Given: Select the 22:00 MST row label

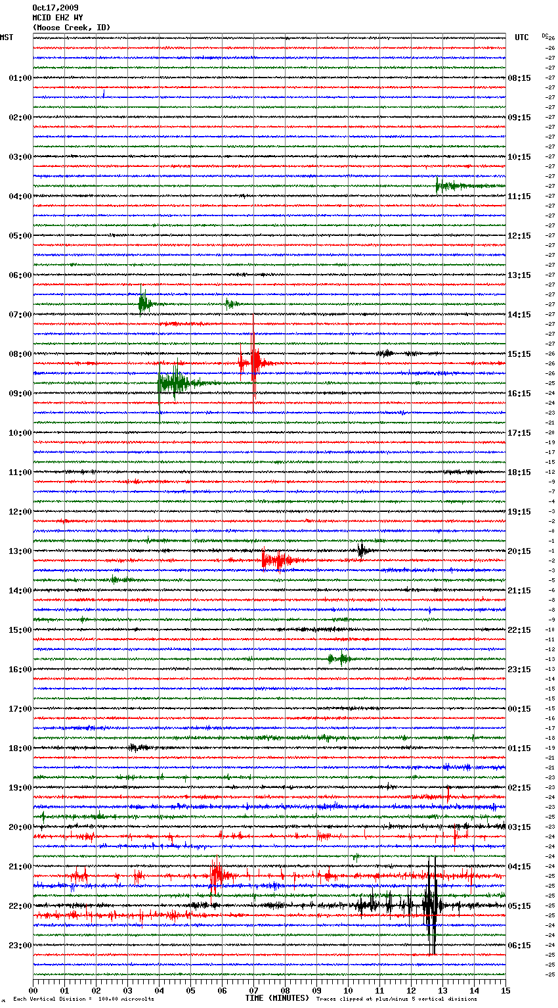Looking at the screenshot, I should 20,906.
